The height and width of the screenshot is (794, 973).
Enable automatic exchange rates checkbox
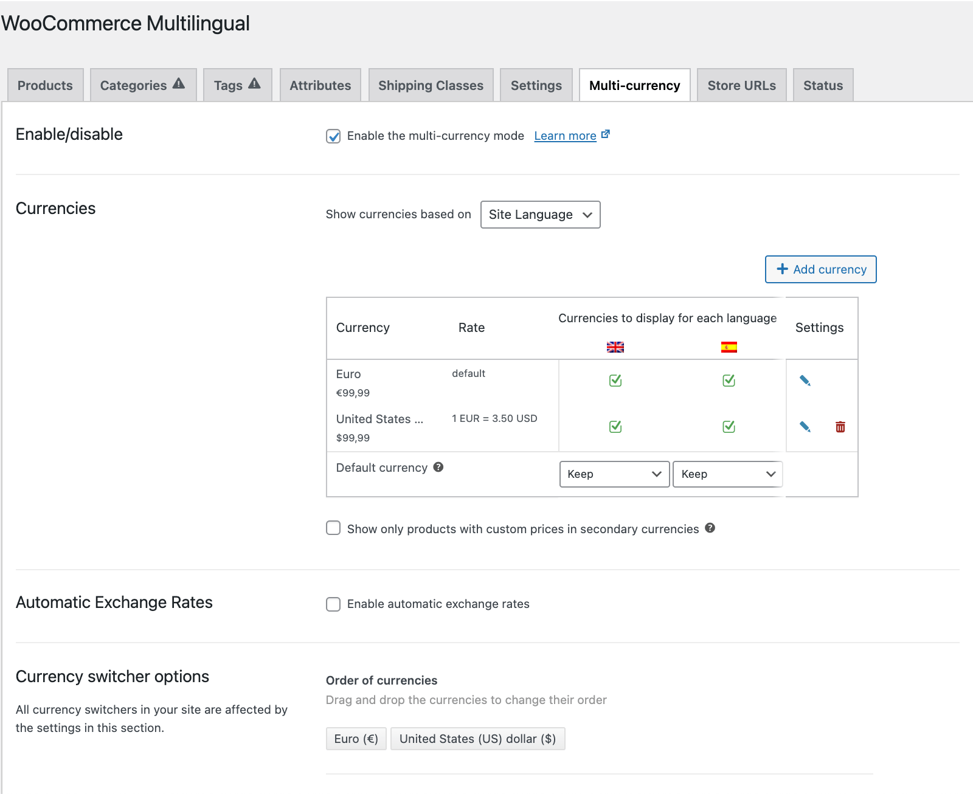coord(333,604)
